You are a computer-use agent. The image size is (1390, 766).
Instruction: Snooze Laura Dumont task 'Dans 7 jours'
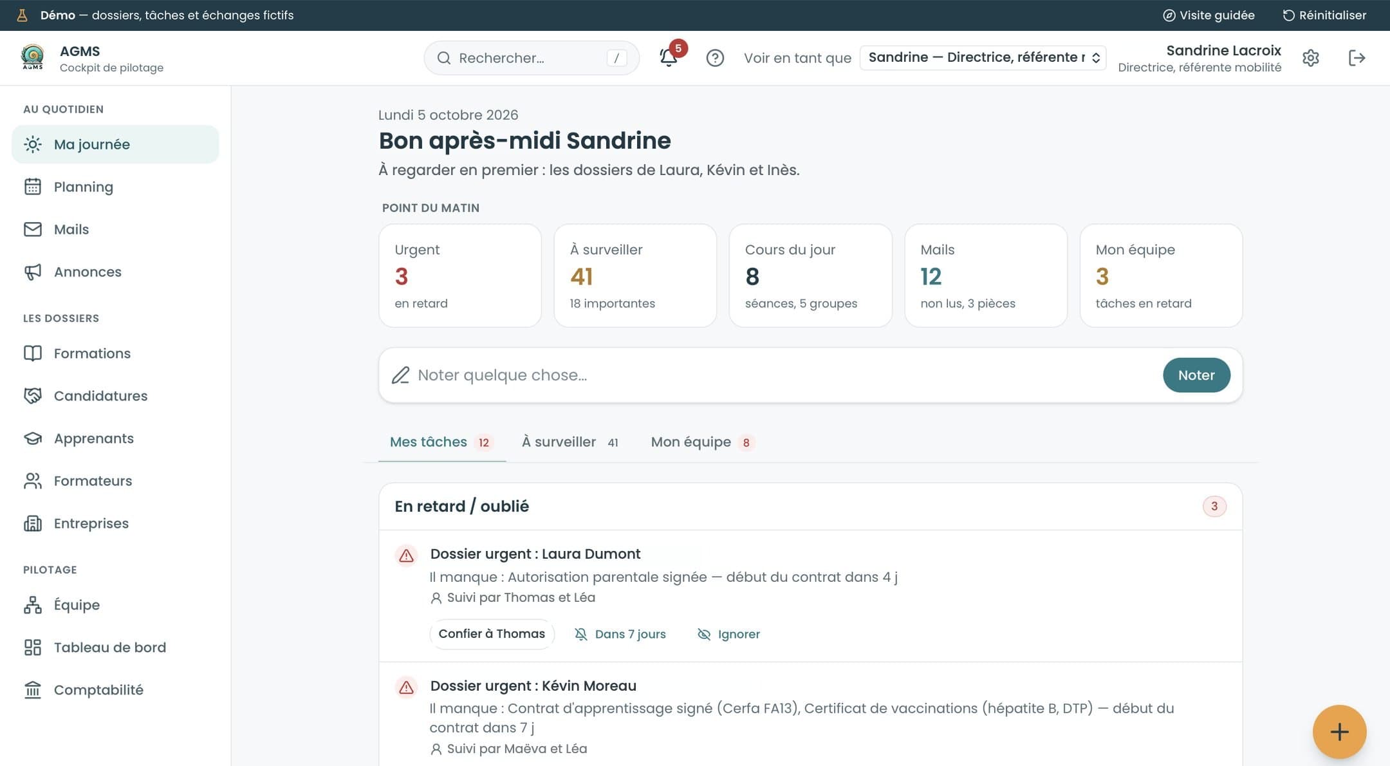[x=620, y=634]
